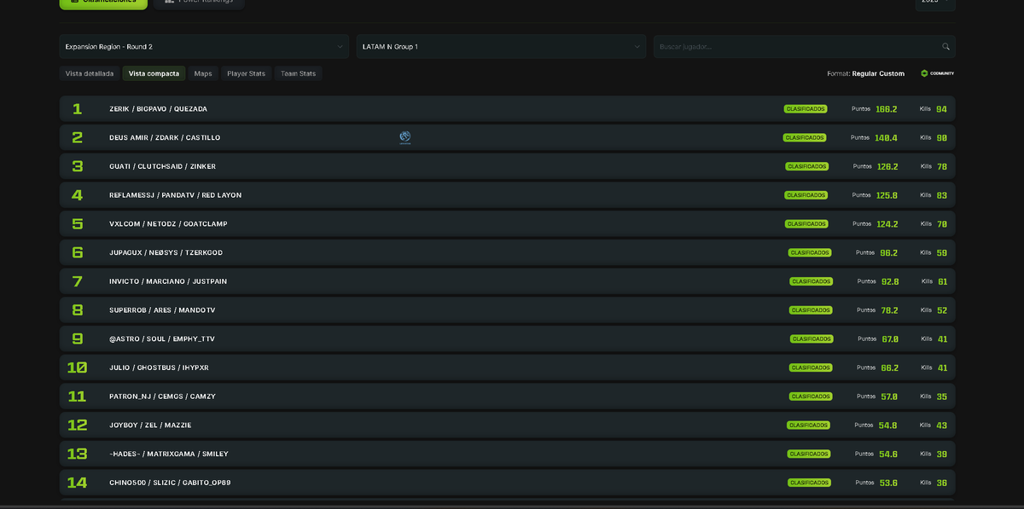Select team DEUS AMIR / ZDARK / CASTILLO

(165, 137)
